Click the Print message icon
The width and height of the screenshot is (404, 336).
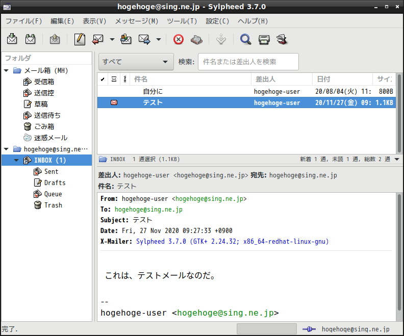pyautogui.click(x=264, y=40)
